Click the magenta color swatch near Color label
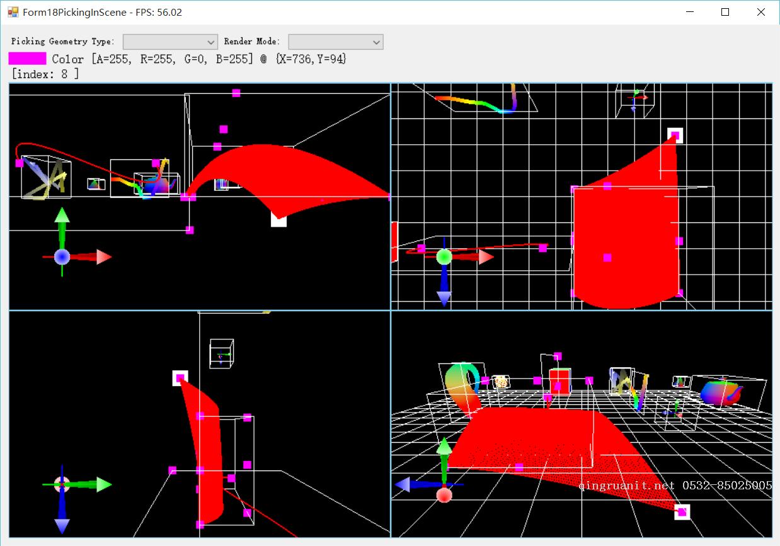The image size is (780, 546). 26,59
